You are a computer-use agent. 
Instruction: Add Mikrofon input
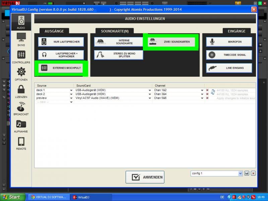(x=229, y=42)
